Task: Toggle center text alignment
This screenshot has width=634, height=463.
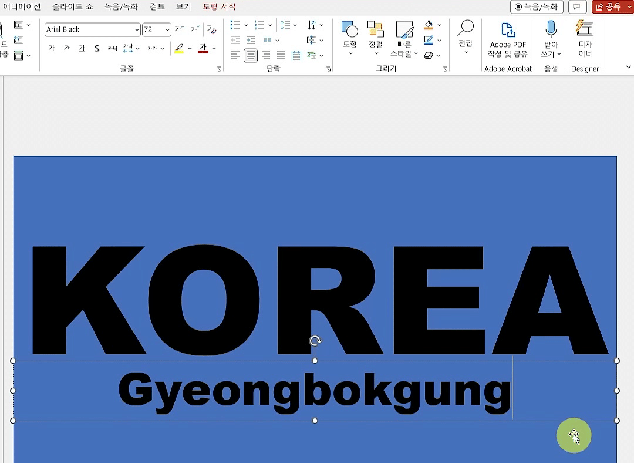Action: (x=250, y=55)
